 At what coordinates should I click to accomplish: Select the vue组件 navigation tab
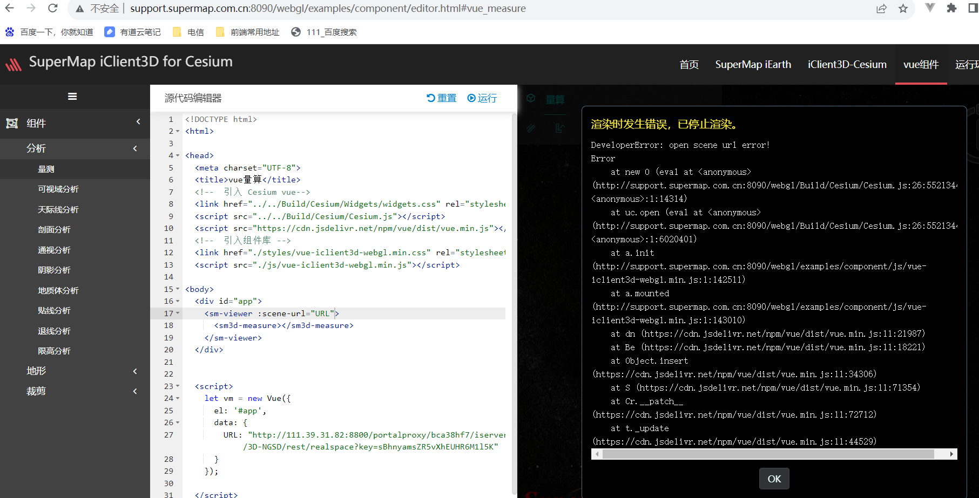[921, 65]
